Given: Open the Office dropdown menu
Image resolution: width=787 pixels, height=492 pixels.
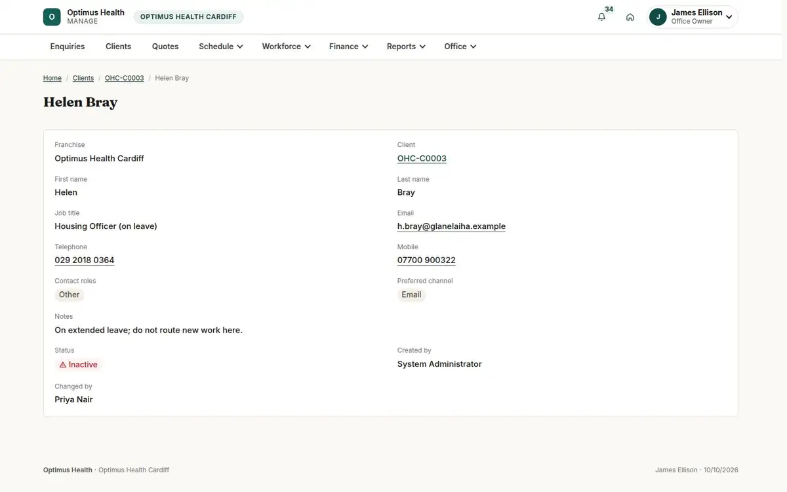Looking at the screenshot, I should [460, 47].
